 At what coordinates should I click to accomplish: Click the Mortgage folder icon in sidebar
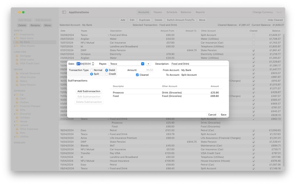pyautogui.click(x=17, y=56)
